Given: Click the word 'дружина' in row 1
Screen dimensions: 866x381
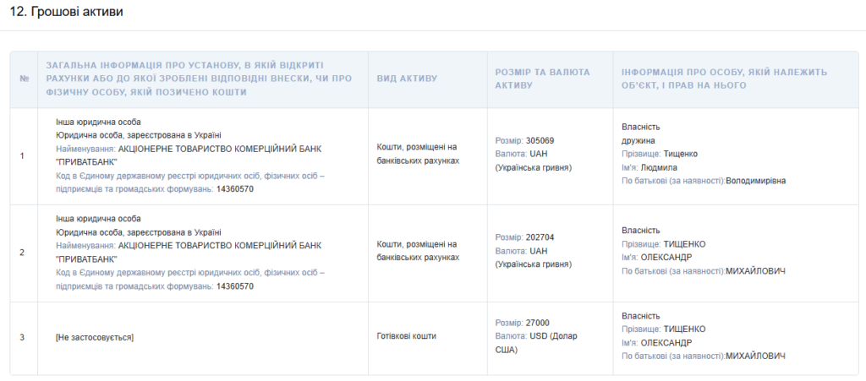Looking at the screenshot, I should (639, 140).
